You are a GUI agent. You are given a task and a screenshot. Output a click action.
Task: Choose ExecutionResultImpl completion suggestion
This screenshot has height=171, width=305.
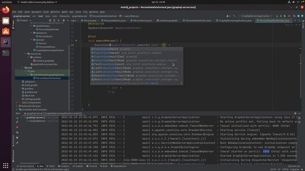tap(137, 57)
